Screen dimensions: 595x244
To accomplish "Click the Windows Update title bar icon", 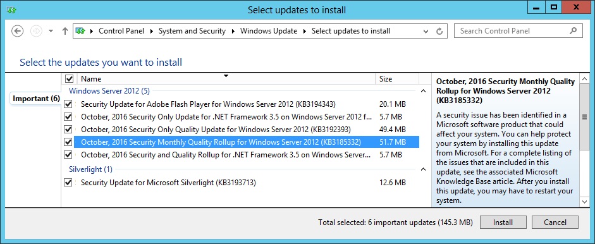I will [11, 9].
